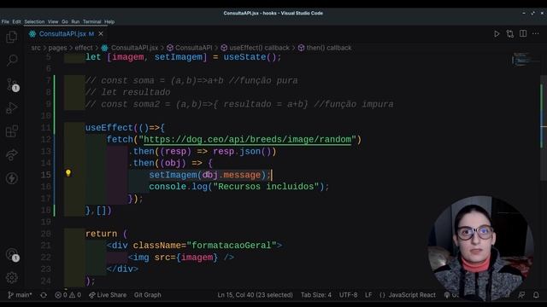
Task: Click the main* branch in status bar
Action: point(20,295)
